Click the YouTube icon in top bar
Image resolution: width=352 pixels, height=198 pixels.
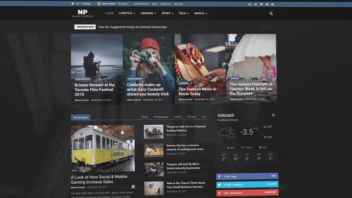tap(273, 4)
